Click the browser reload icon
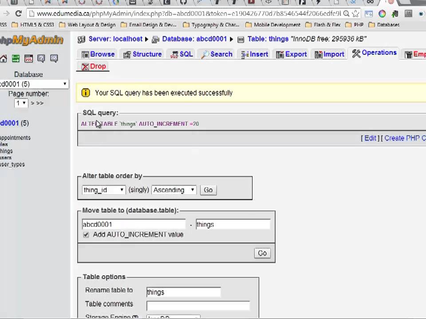The image size is (426, 319). click(x=18, y=13)
